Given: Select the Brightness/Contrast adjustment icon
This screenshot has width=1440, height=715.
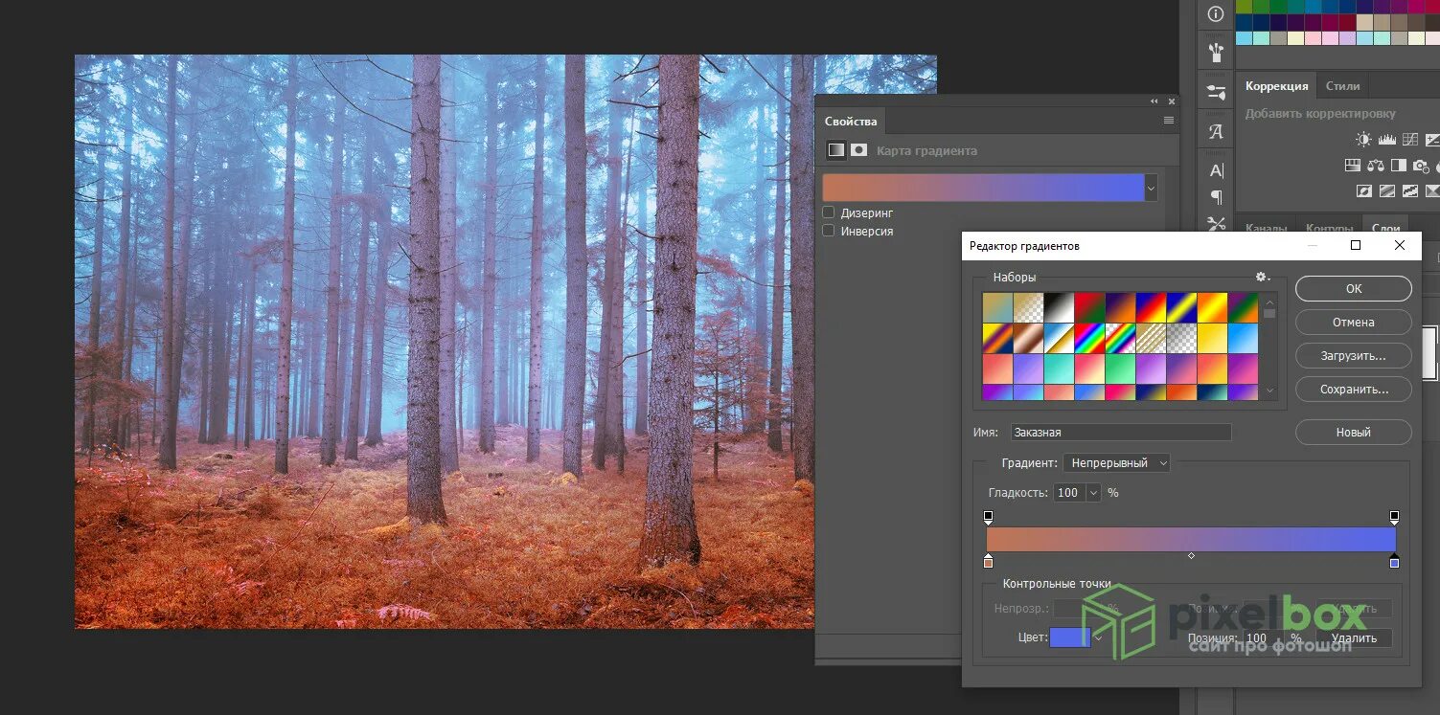Looking at the screenshot, I should [x=1363, y=139].
